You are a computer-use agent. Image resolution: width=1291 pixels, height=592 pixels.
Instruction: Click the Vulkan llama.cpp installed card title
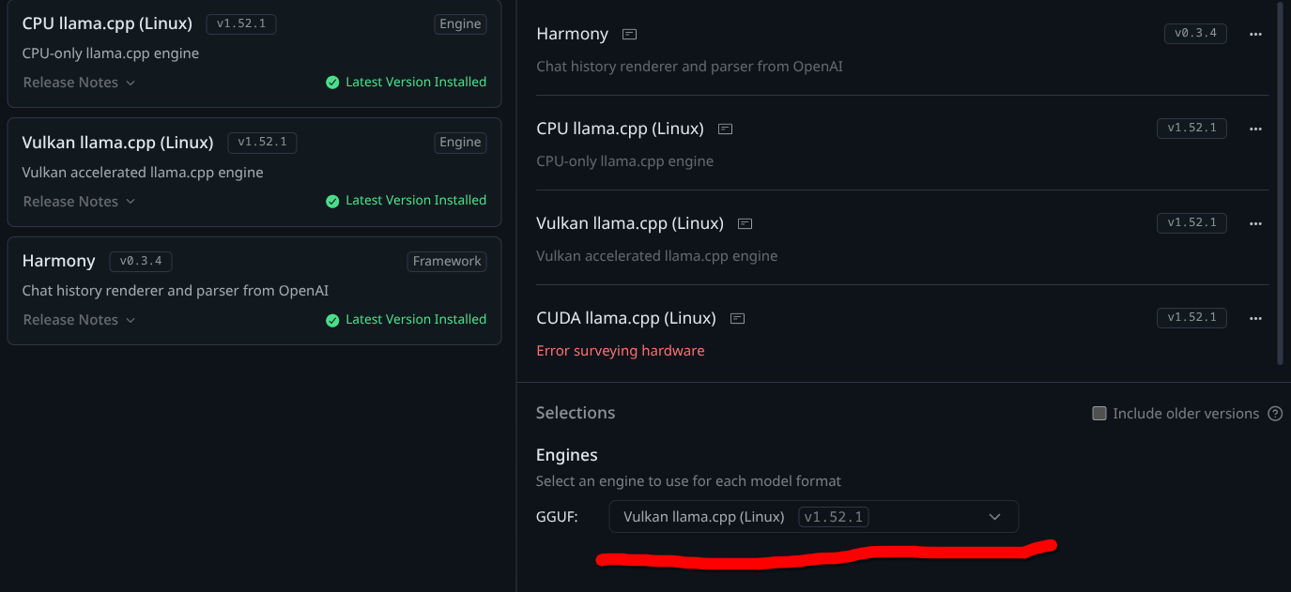point(117,143)
